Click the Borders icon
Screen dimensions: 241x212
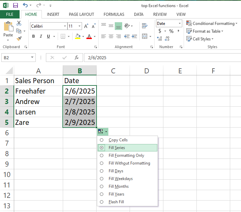63,36
